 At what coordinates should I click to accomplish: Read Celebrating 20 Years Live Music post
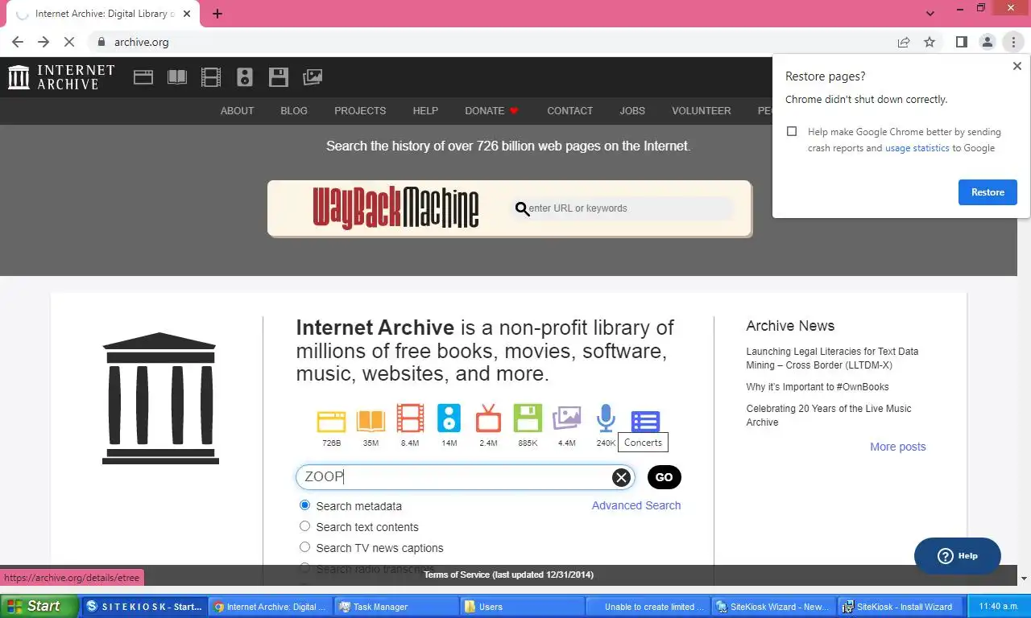click(x=829, y=415)
